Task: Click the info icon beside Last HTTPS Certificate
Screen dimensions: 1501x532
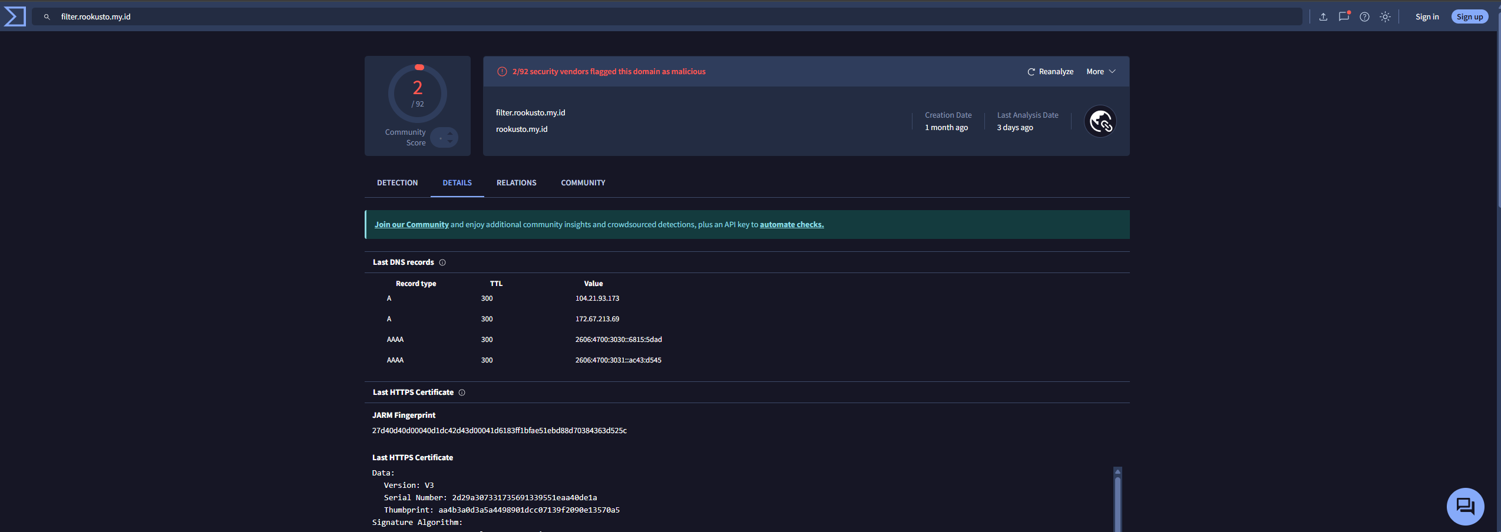Action: pos(462,392)
